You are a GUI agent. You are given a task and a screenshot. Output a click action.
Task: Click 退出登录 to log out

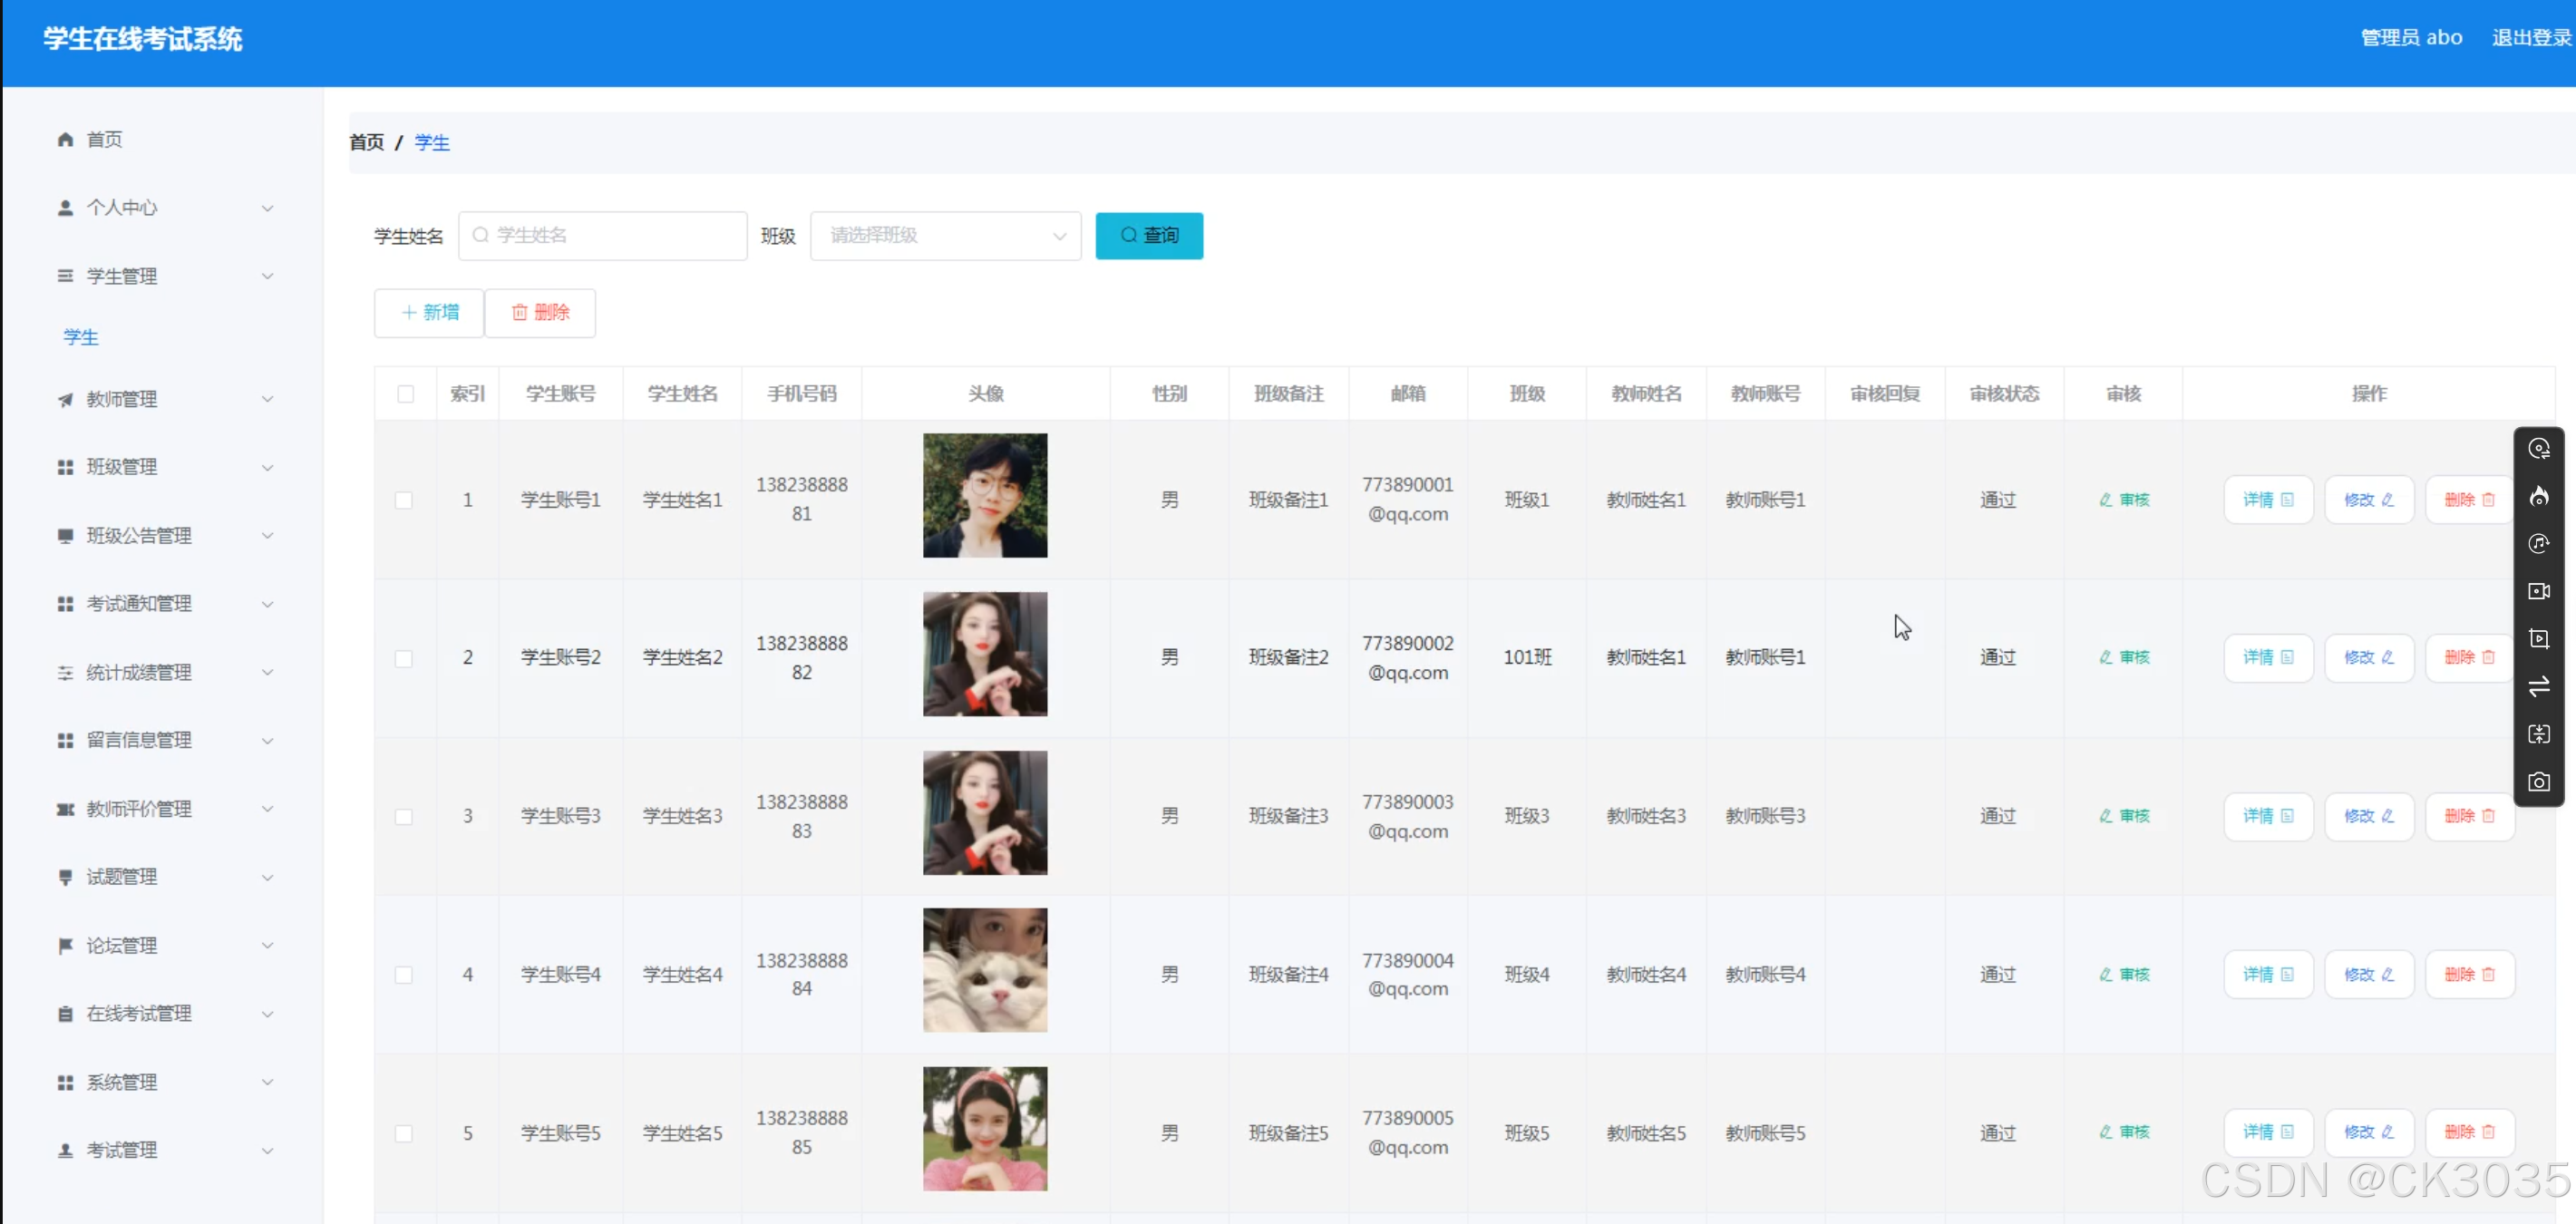click(x=2530, y=38)
